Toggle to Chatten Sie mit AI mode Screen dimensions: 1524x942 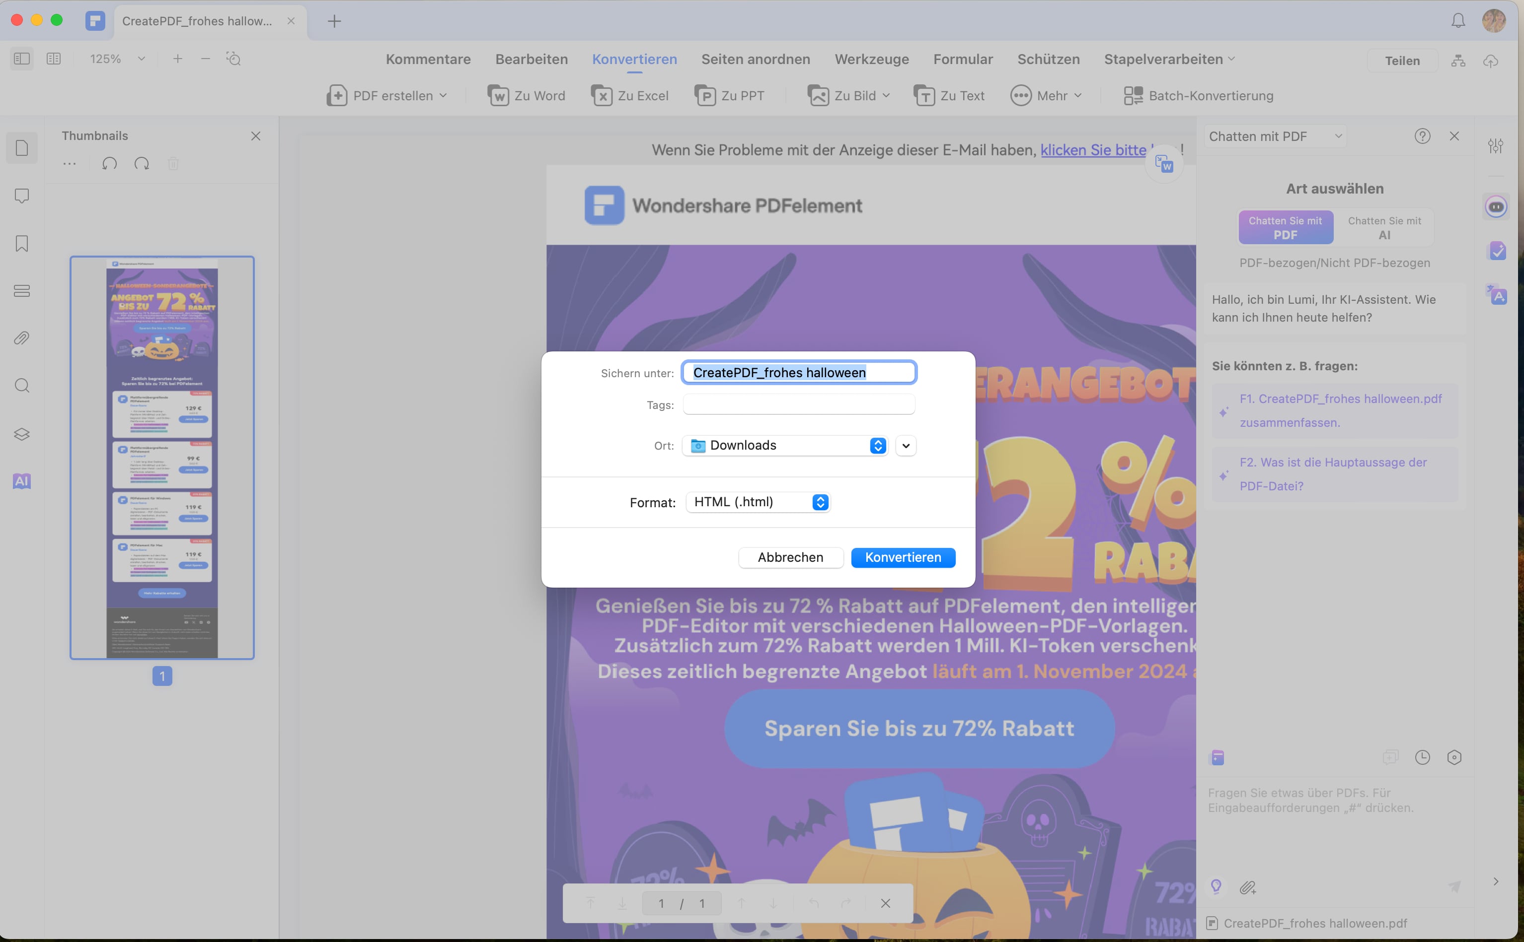1384,227
